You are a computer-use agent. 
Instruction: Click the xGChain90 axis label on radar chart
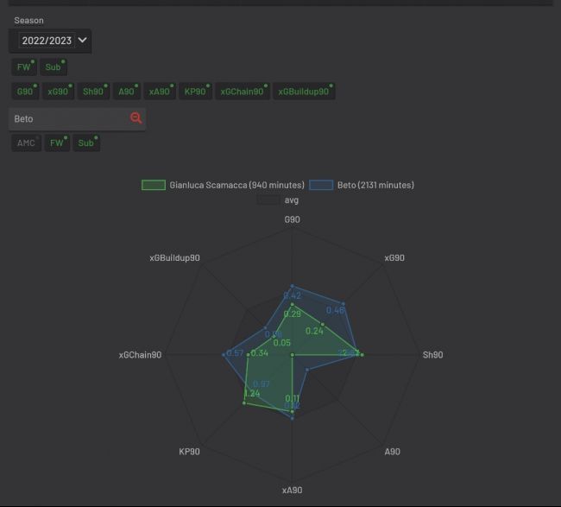point(140,355)
